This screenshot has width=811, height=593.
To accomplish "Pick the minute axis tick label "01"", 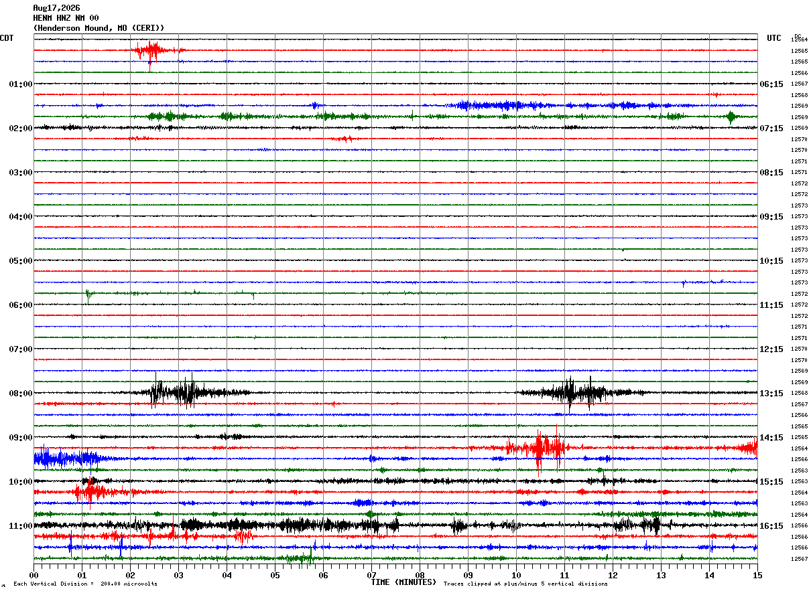I will (x=82, y=575).
